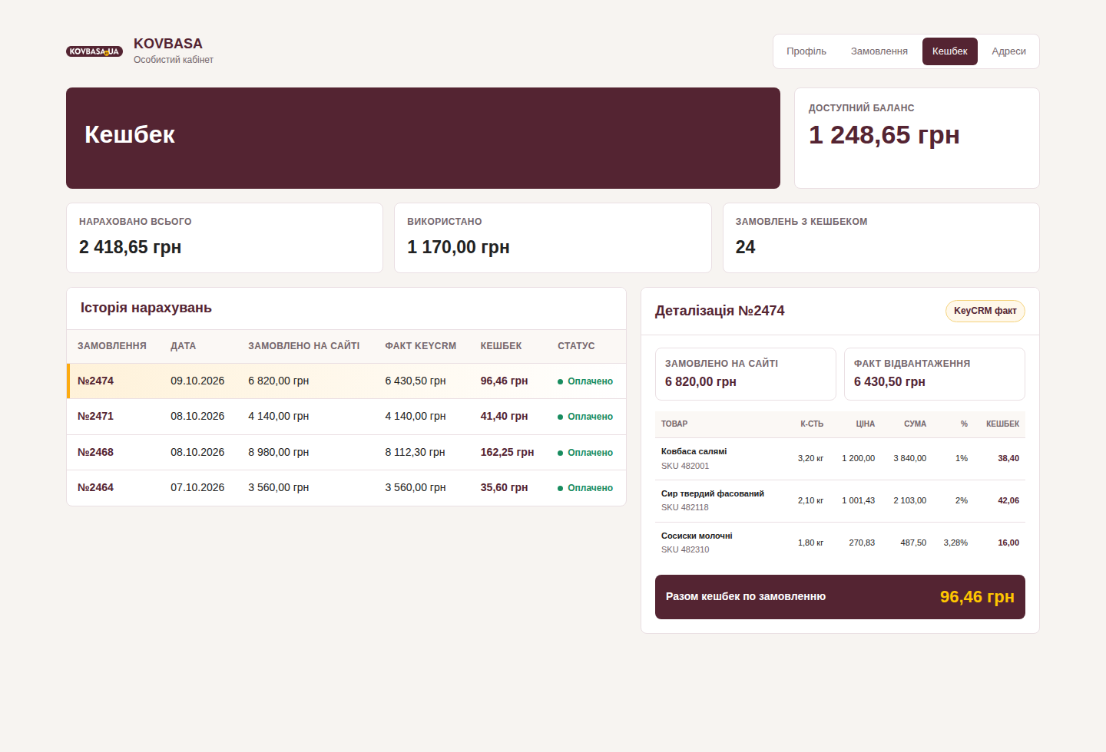
Task: Click the KeyCRM факт badge
Action: point(985,311)
